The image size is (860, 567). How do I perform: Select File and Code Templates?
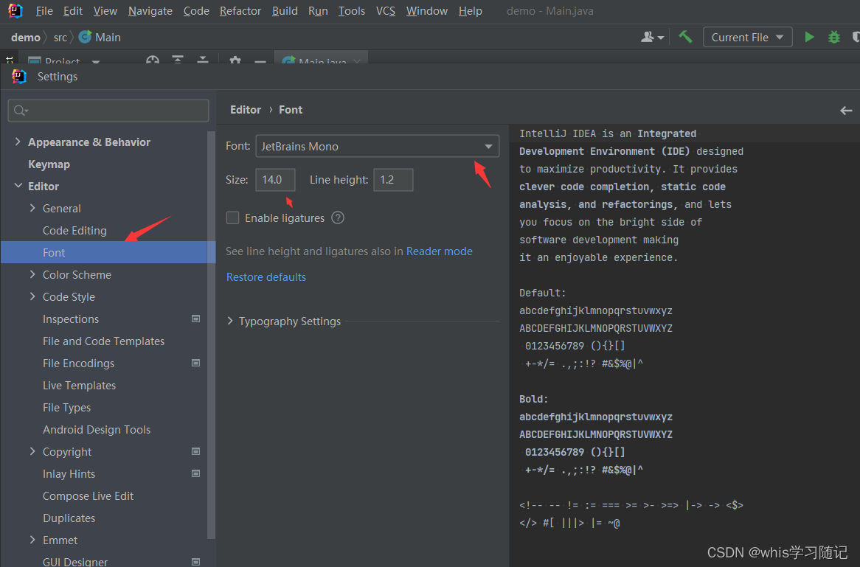coord(104,341)
